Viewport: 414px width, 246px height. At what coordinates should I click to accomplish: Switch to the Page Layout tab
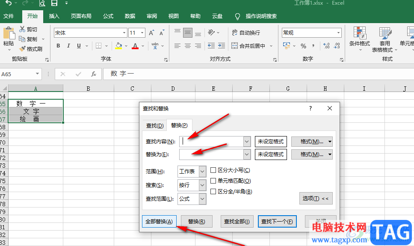coord(81,16)
